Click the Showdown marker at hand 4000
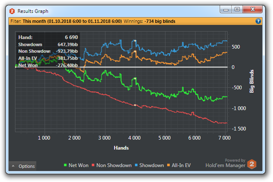The width and height of the screenshot is (273, 182). pyautogui.click(x=135, y=41)
